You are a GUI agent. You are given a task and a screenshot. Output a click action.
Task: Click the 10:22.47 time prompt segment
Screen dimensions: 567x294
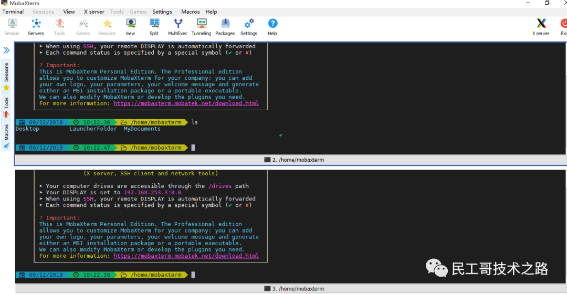pos(92,148)
